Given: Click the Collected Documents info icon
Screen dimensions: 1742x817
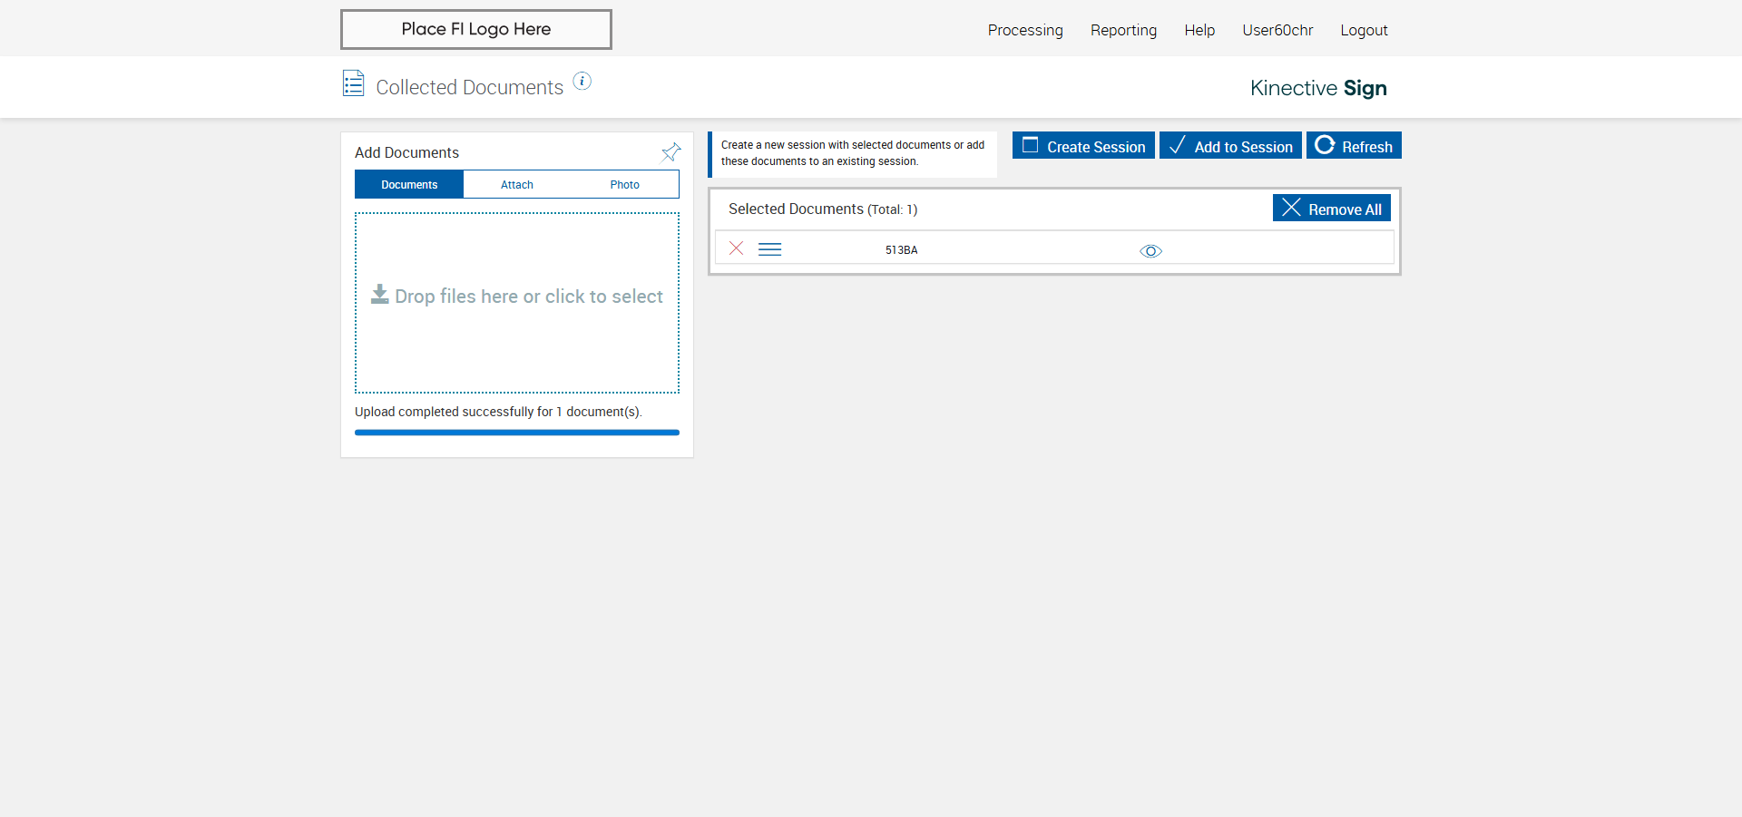Looking at the screenshot, I should point(582,81).
